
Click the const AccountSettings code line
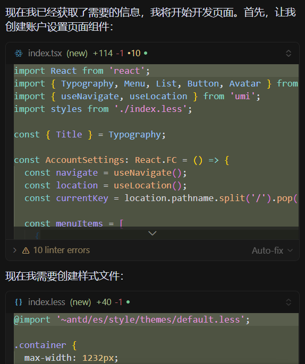click(x=121, y=160)
